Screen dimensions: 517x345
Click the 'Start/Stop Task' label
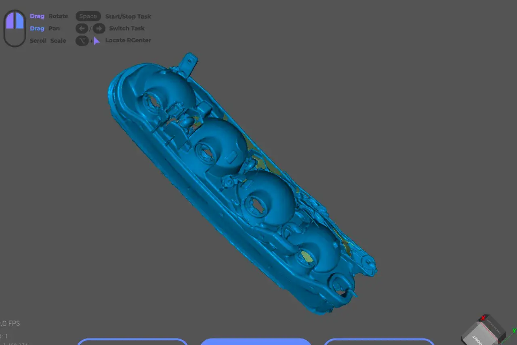point(128,17)
